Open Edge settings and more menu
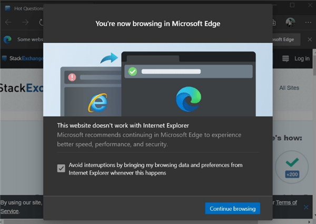 point(308,22)
